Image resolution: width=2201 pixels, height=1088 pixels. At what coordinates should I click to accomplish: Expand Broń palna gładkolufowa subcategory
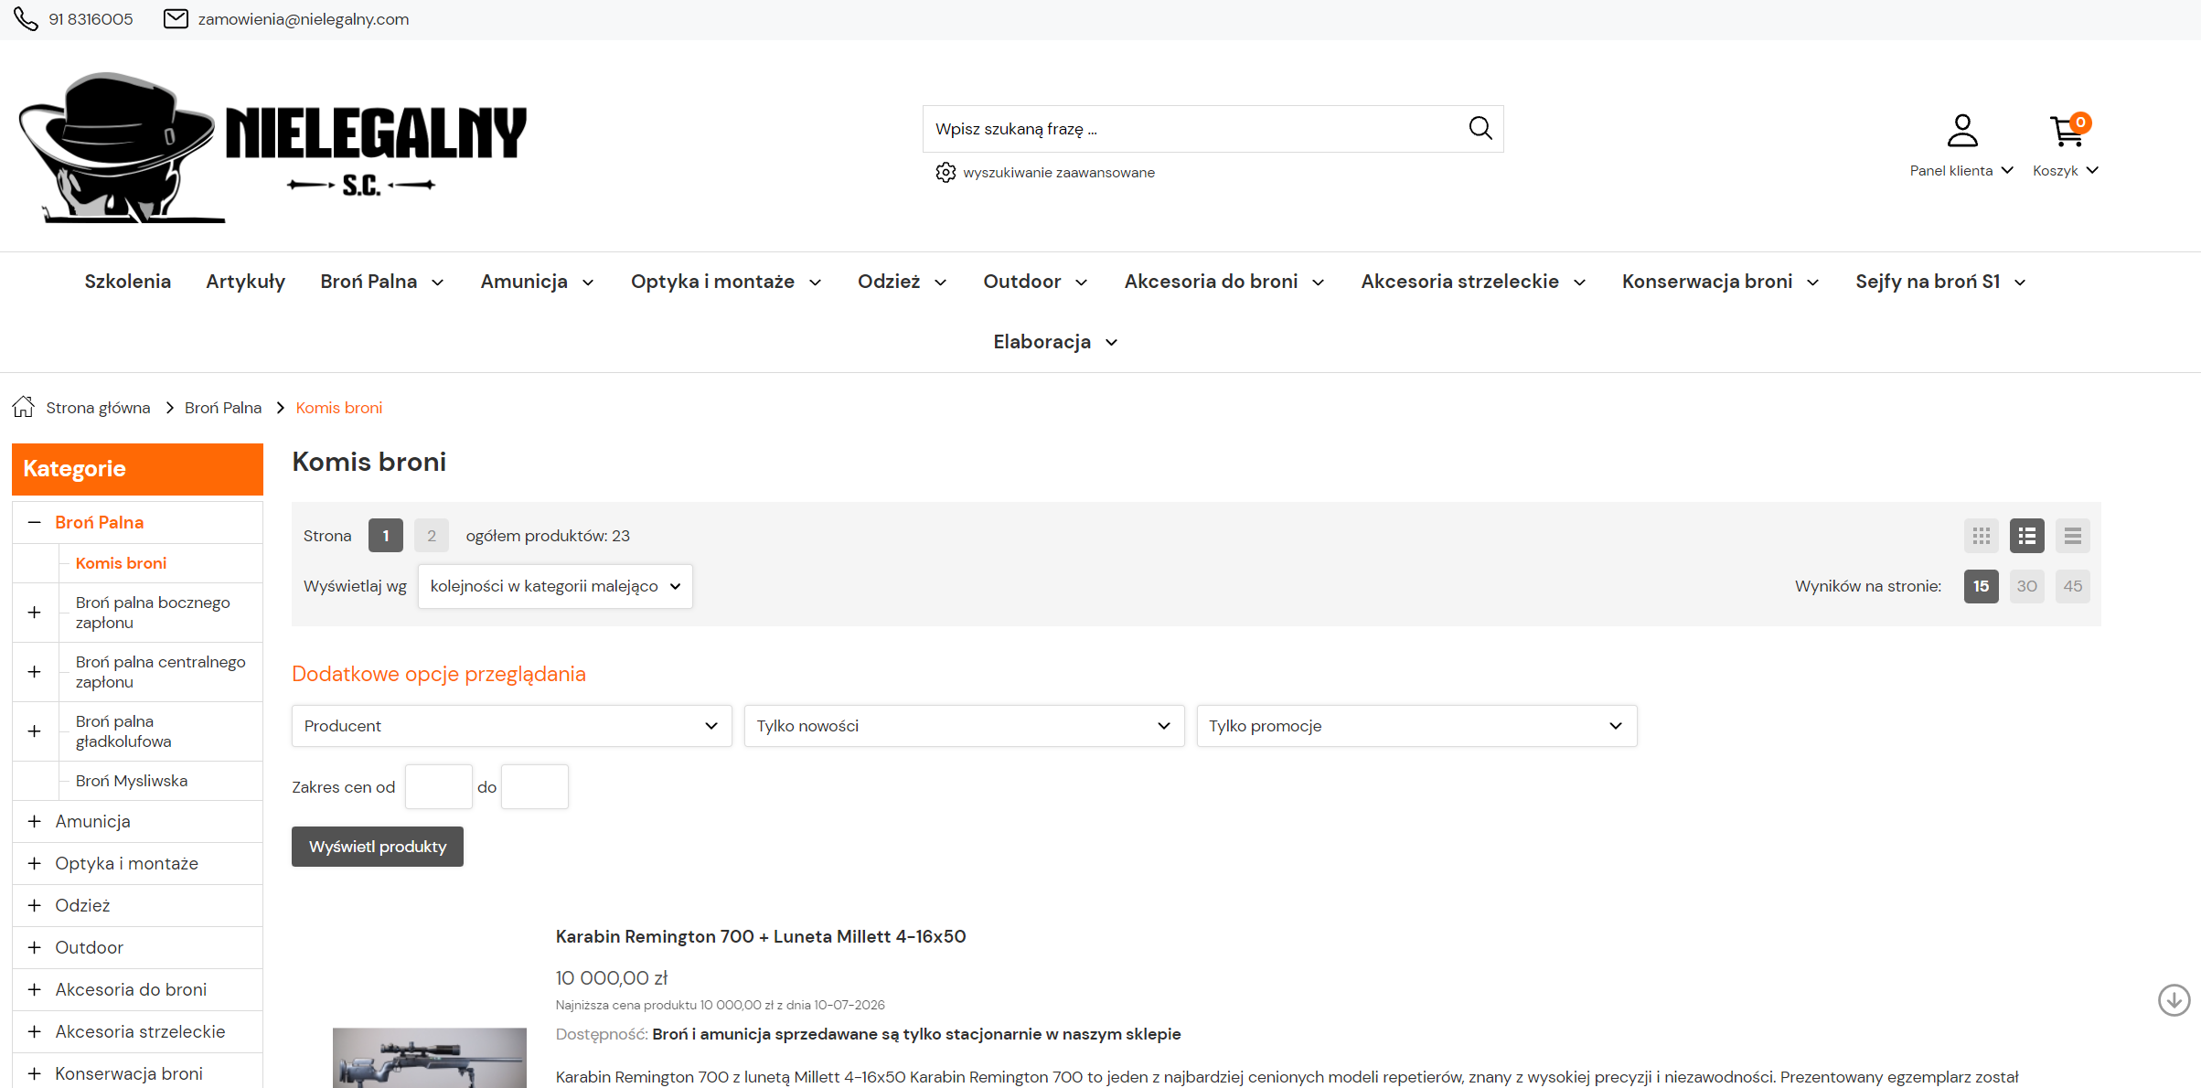click(x=34, y=731)
